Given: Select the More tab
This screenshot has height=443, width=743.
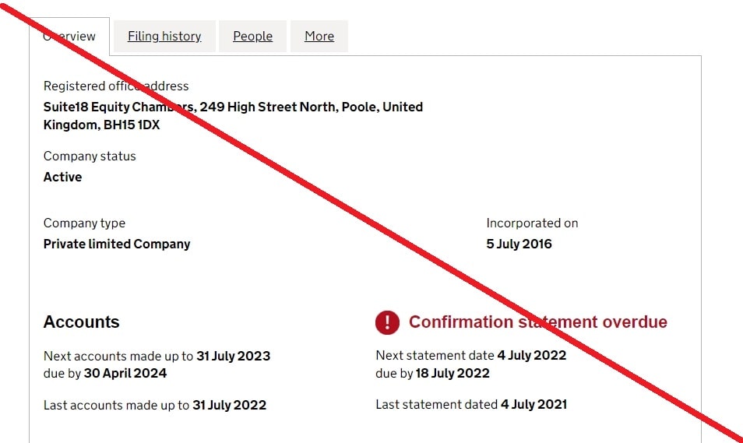Looking at the screenshot, I should point(319,37).
